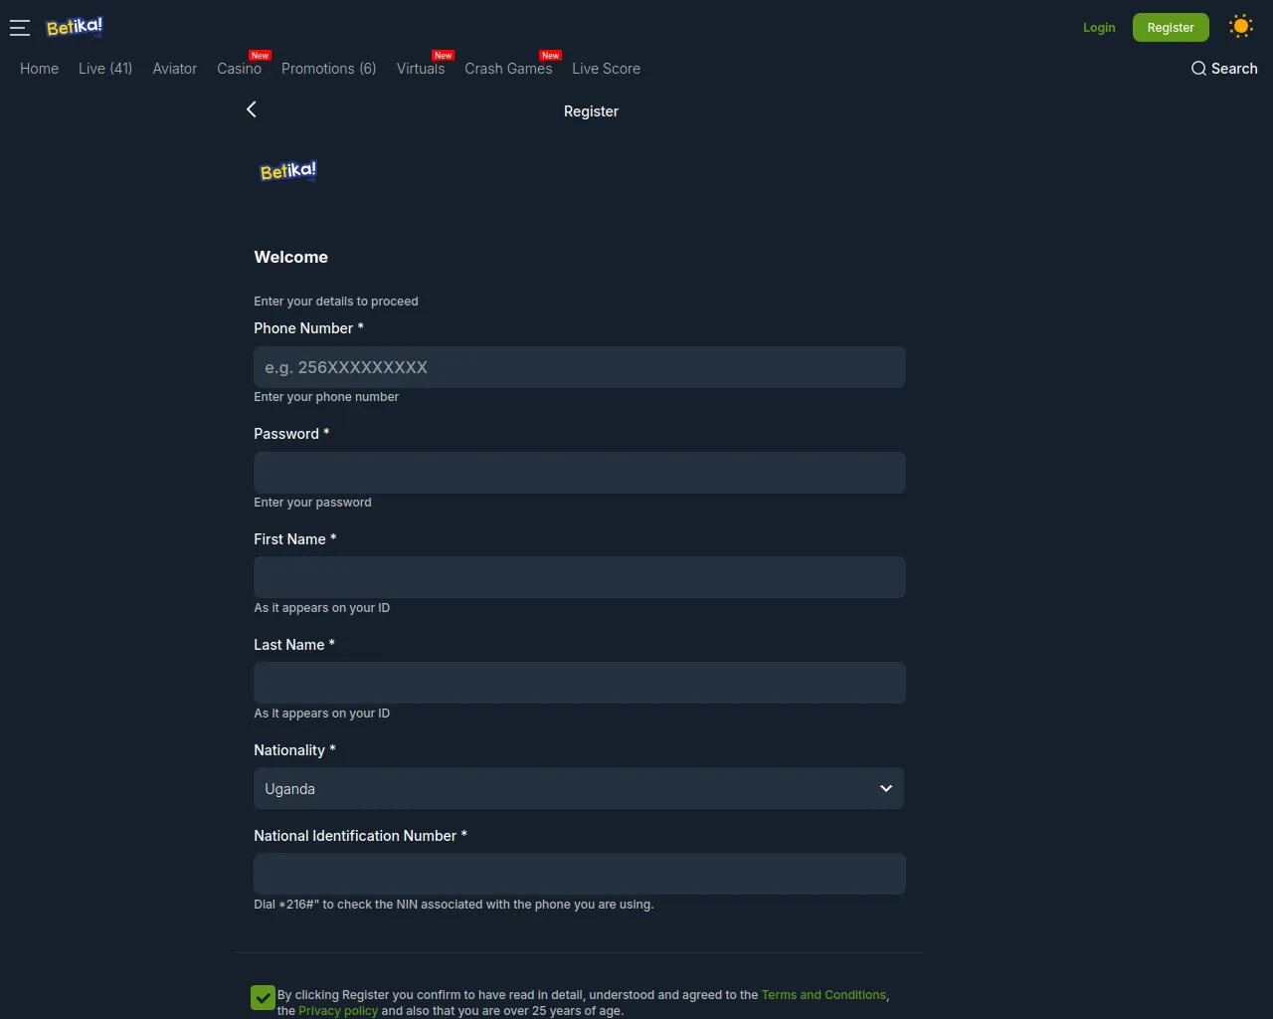This screenshot has height=1019, width=1273.
Task: Open the Privacy policy link
Action: pos(338,1011)
